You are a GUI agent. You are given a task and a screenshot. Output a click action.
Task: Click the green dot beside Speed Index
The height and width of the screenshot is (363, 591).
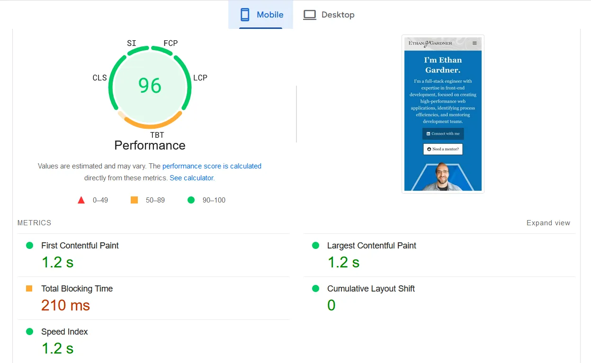[29, 331]
